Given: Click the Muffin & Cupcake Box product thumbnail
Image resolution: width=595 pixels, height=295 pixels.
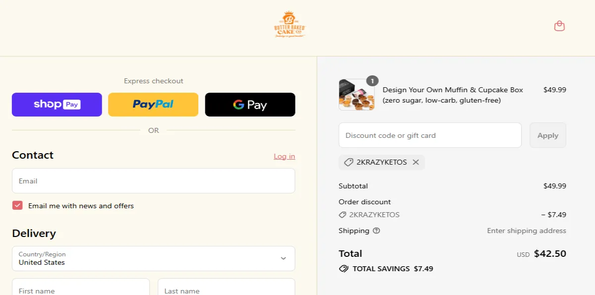Looking at the screenshot, I should point(356,94).
